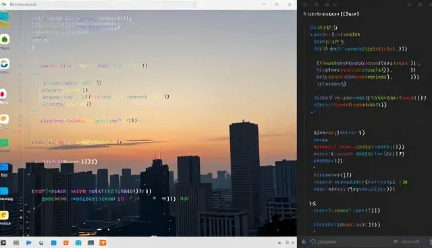Open the green leaf desktop icon
This screenshot has height=248, width=432.
(5, 40)
